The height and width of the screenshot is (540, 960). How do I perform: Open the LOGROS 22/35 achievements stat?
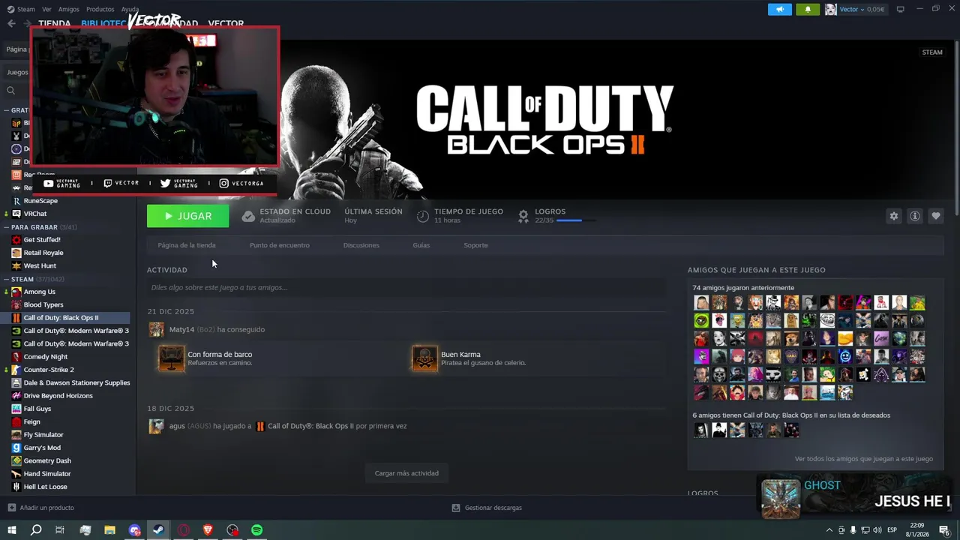[556, 215]
